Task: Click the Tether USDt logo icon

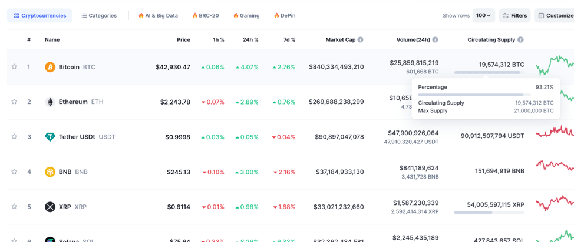Action: coord(50,137)
